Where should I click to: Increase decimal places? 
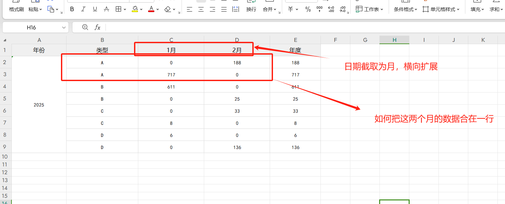[x=331, y=9]
